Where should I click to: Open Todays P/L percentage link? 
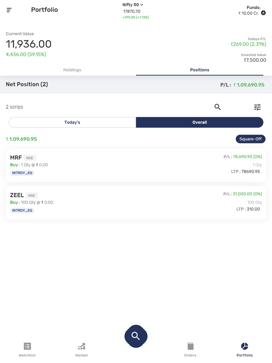[x=249, y=44]
